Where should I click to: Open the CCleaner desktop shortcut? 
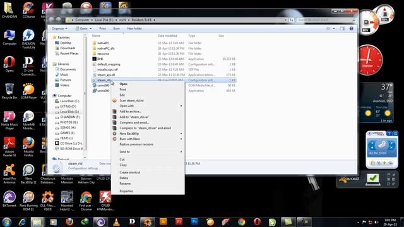click(28, 10)
